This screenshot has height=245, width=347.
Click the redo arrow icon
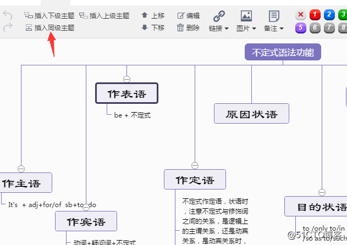click(8, 27)
